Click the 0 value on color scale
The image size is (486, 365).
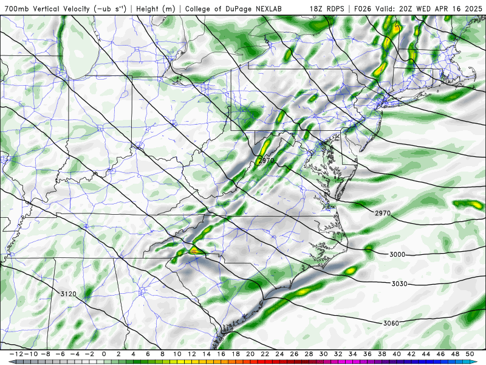tap(104, 354)
